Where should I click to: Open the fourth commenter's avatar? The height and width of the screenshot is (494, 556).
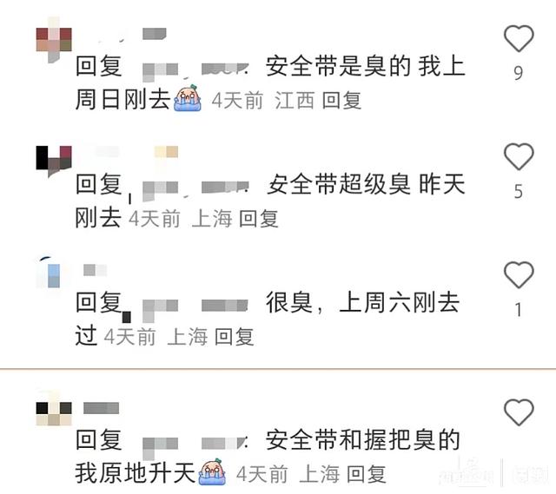click(x=54, y=411)
